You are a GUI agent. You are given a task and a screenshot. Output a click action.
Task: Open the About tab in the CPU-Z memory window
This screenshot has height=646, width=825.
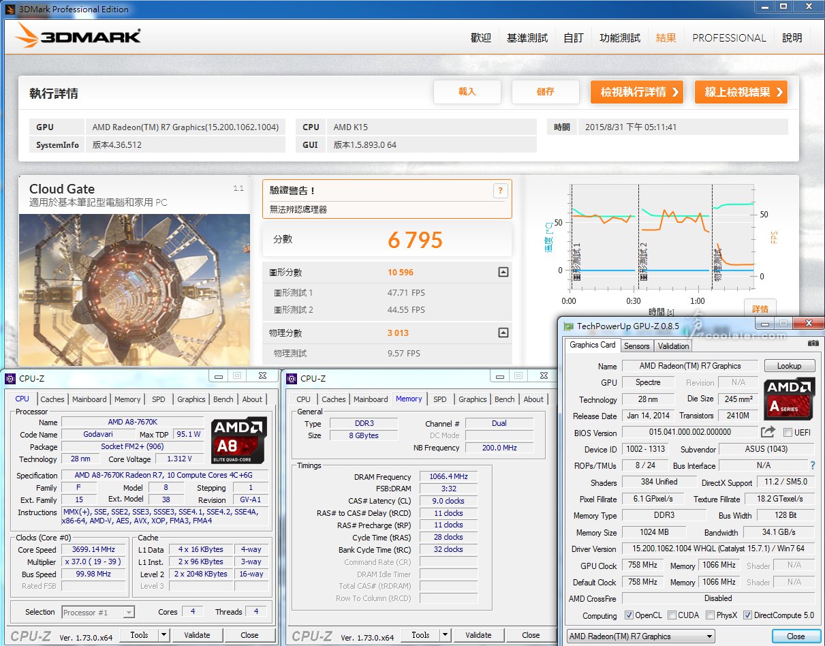(534, 399)
